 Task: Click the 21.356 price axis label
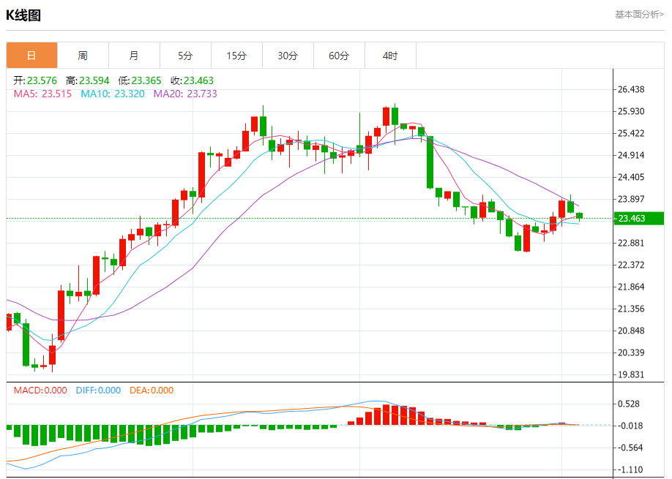631,309
